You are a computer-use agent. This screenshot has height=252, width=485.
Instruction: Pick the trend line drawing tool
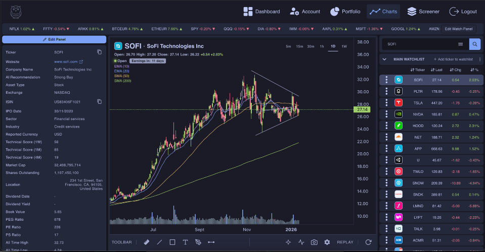pos(159,242)
